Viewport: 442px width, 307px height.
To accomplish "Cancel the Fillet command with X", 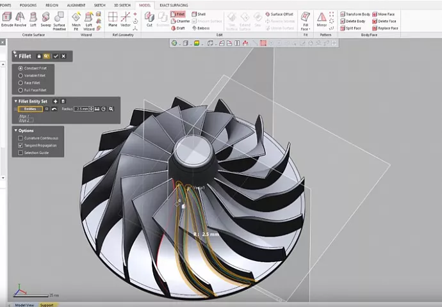I will (63, 56).
